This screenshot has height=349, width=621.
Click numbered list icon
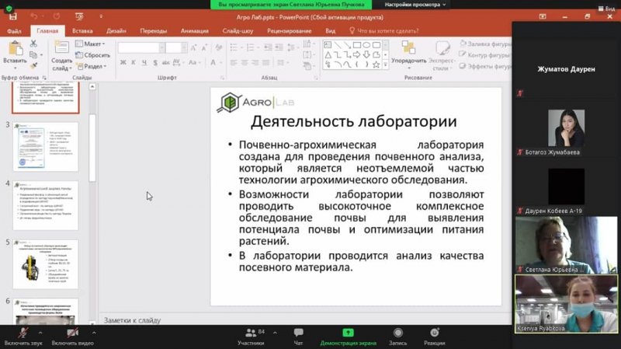click(252, 47)
